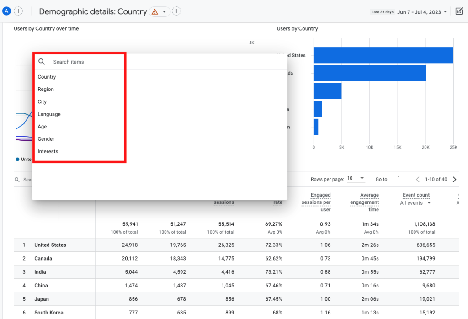Open the add comparison plus icon

pos(176,11)
